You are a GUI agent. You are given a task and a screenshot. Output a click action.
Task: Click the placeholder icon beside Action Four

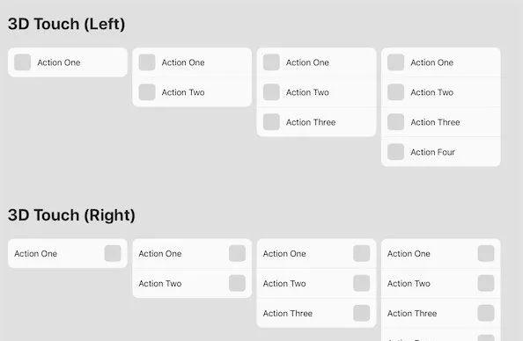click(395, 152)
